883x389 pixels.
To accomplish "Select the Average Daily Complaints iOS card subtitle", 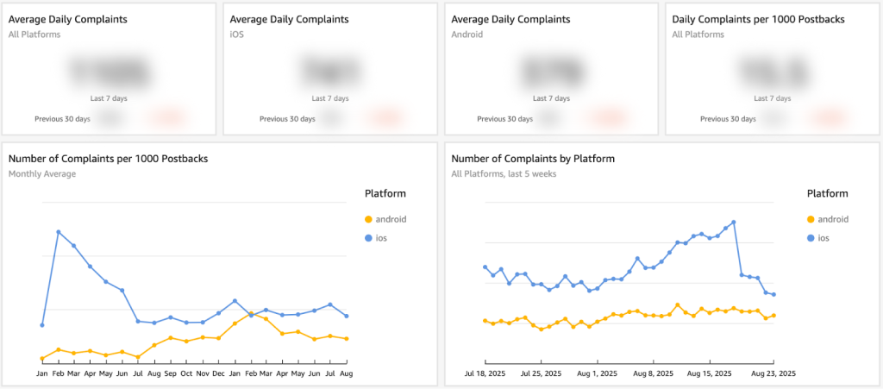I will [x=237, y=35].
